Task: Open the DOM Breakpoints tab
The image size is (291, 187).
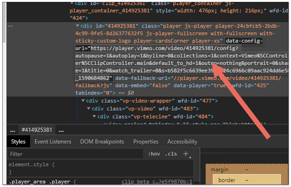Action: [x=102, y=141]
